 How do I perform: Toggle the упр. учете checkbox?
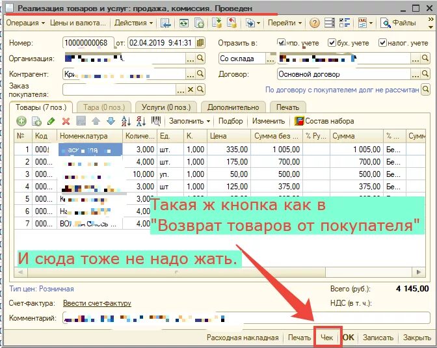[281, 42]
